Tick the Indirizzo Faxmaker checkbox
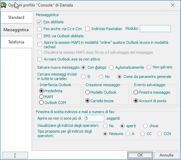Image resolution: width=181 pixels, height=160 pixels. pyautogui.click(x=87, y=29)
